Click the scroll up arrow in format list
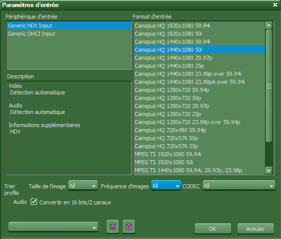Image resolution: width=281 pixels, height=239 pixels. pos(269,25)
